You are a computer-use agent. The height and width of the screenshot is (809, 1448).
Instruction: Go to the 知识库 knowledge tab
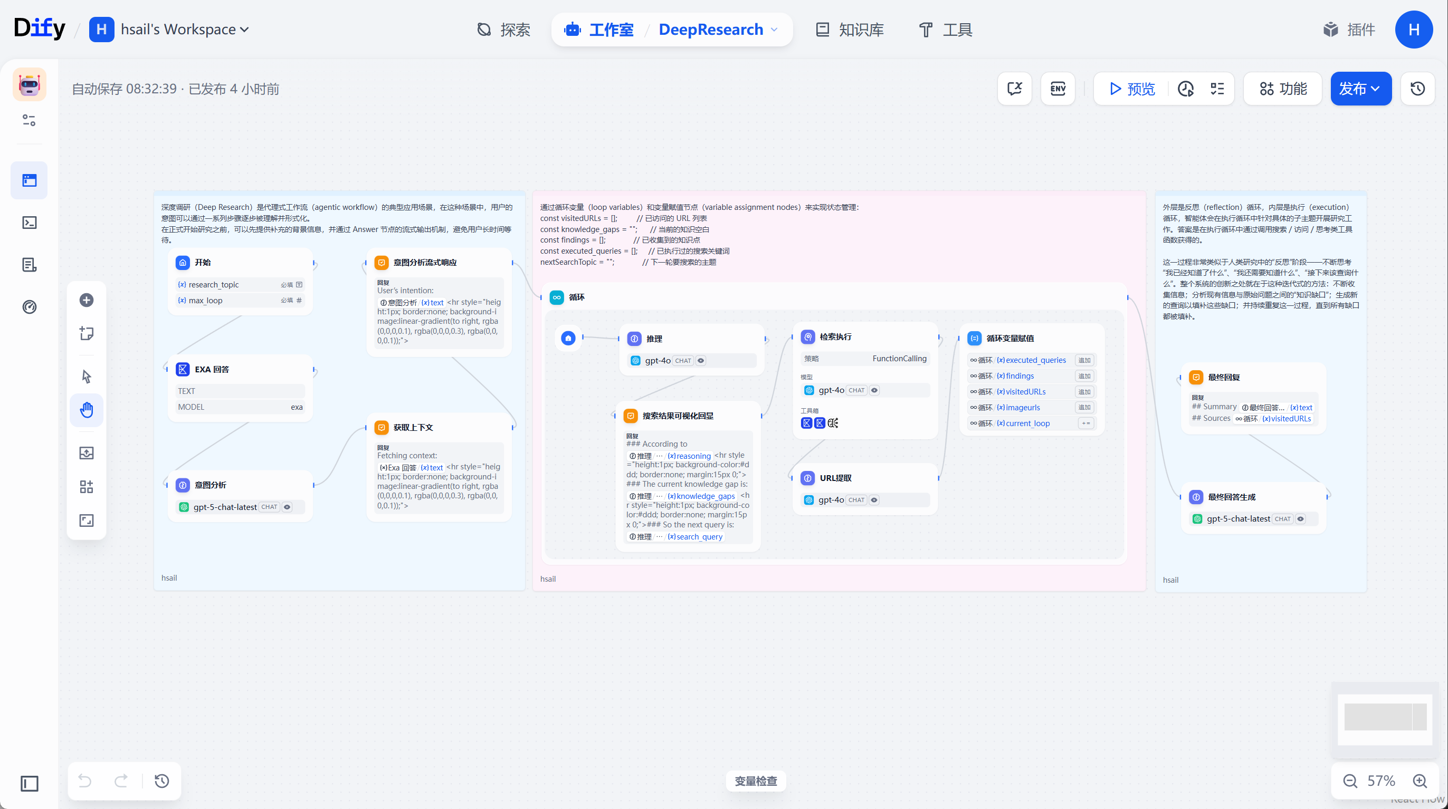coord(850,29)
